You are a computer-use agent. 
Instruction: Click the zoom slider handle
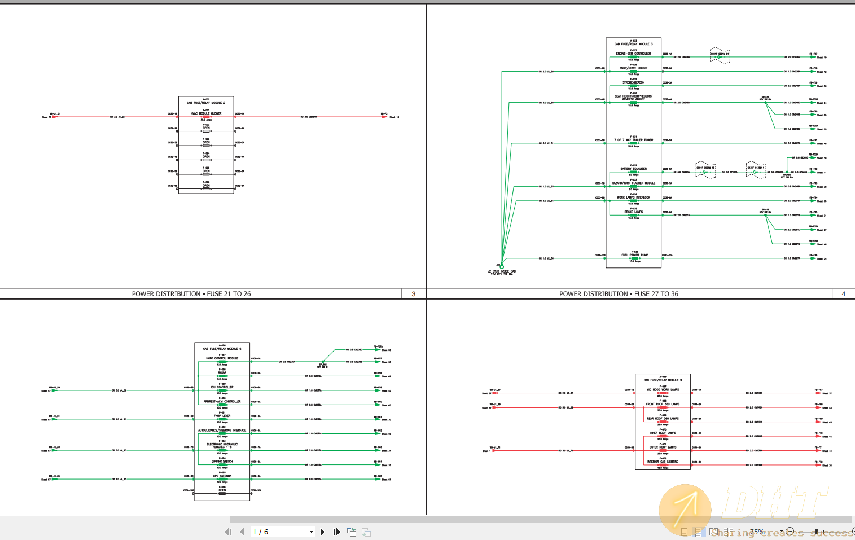click(817, 532)
